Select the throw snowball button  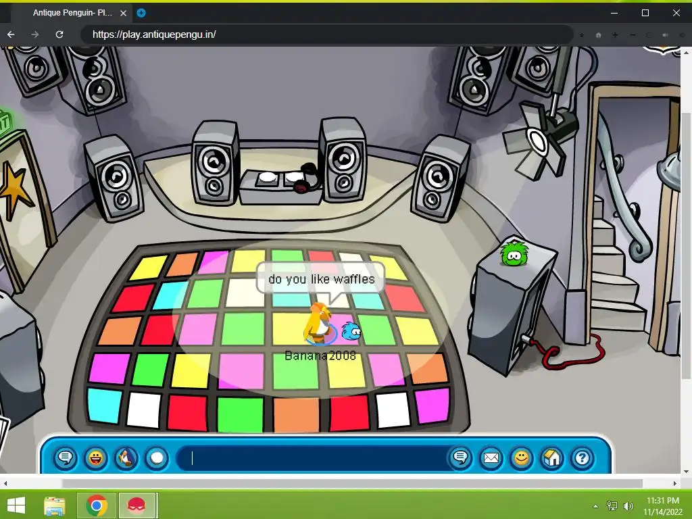[157, 458]
